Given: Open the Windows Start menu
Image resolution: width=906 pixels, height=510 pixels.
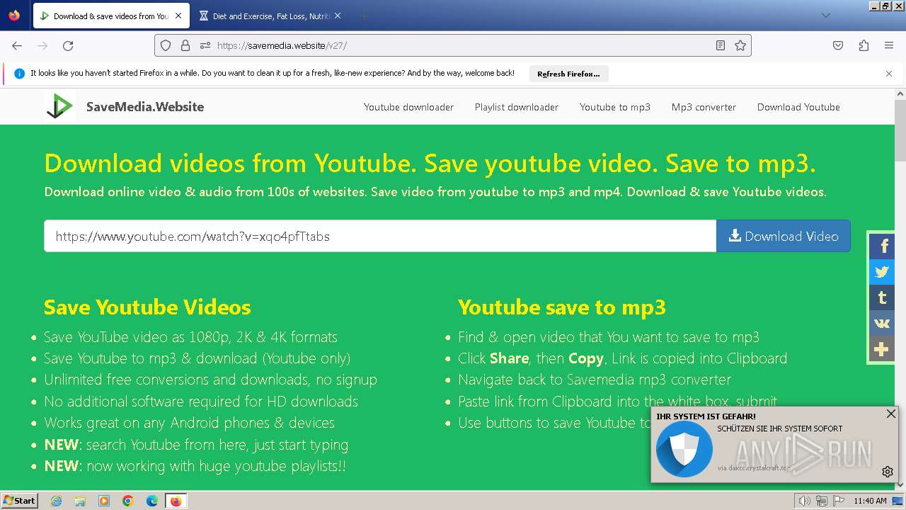Looking at the screenshot, I should coord(20,501).
